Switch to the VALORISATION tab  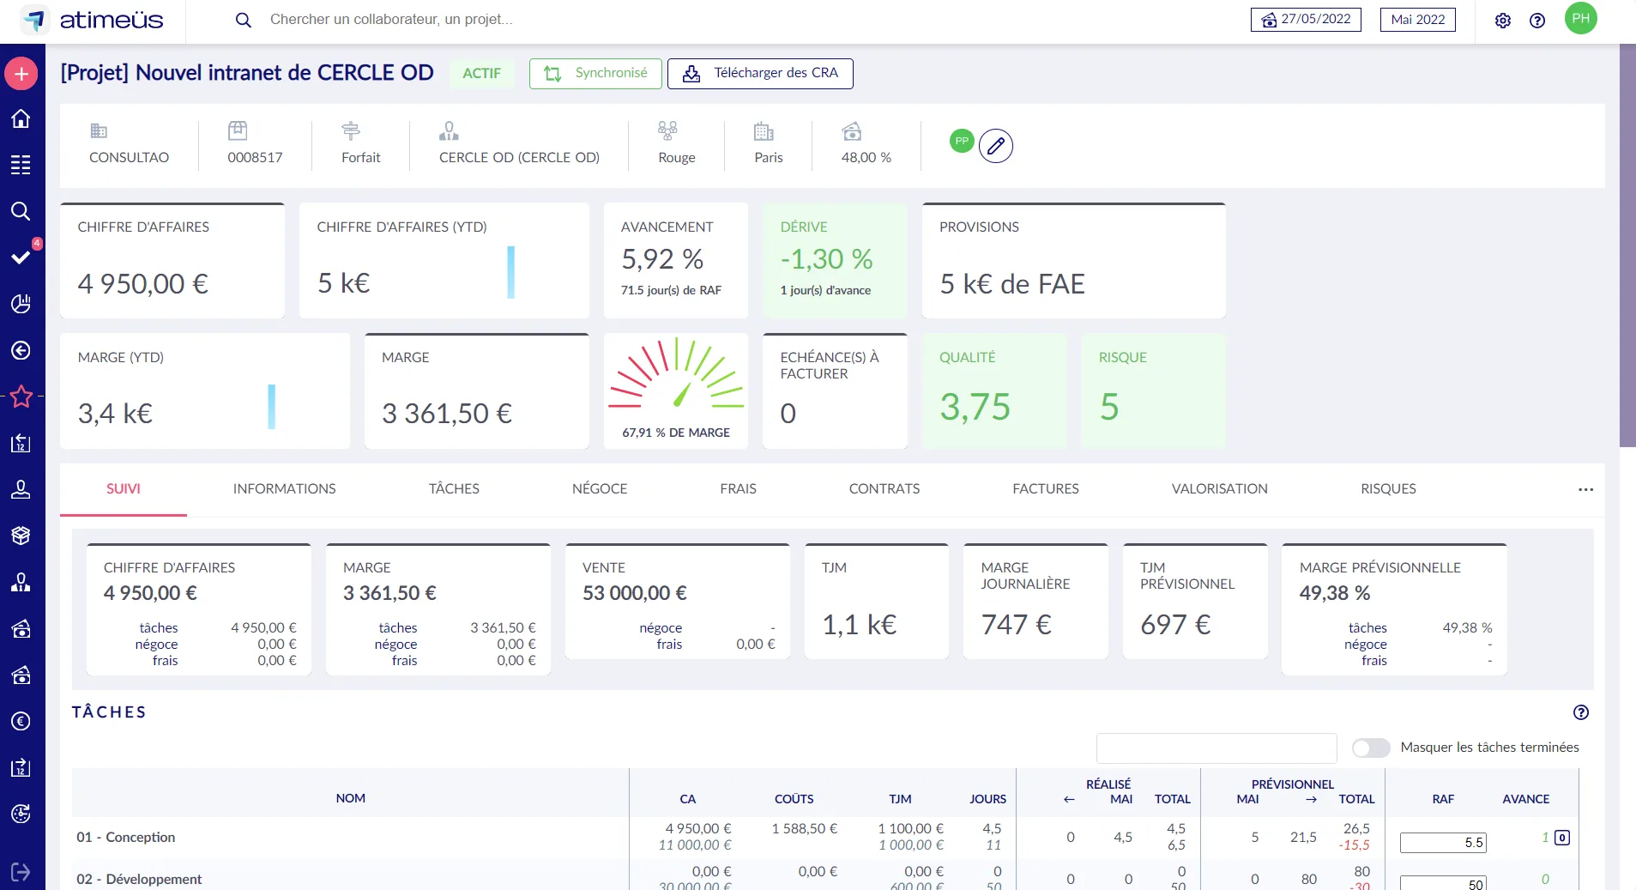[1220, 489]
